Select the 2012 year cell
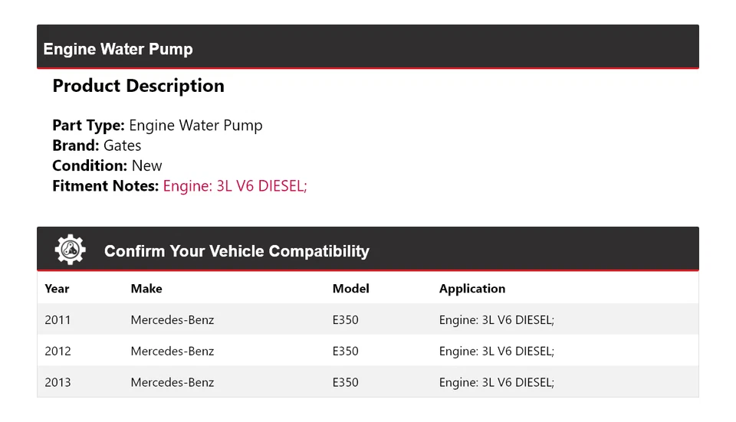 pos(58,352)
